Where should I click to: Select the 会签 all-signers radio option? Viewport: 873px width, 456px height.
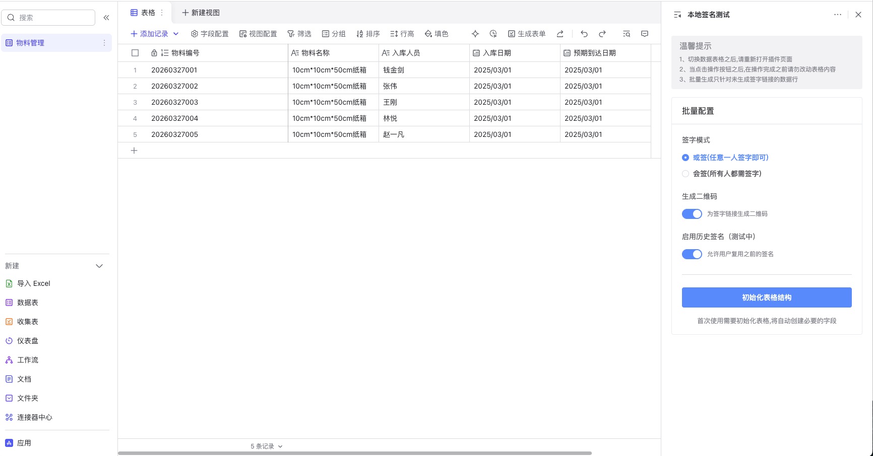tap(685, 174)
